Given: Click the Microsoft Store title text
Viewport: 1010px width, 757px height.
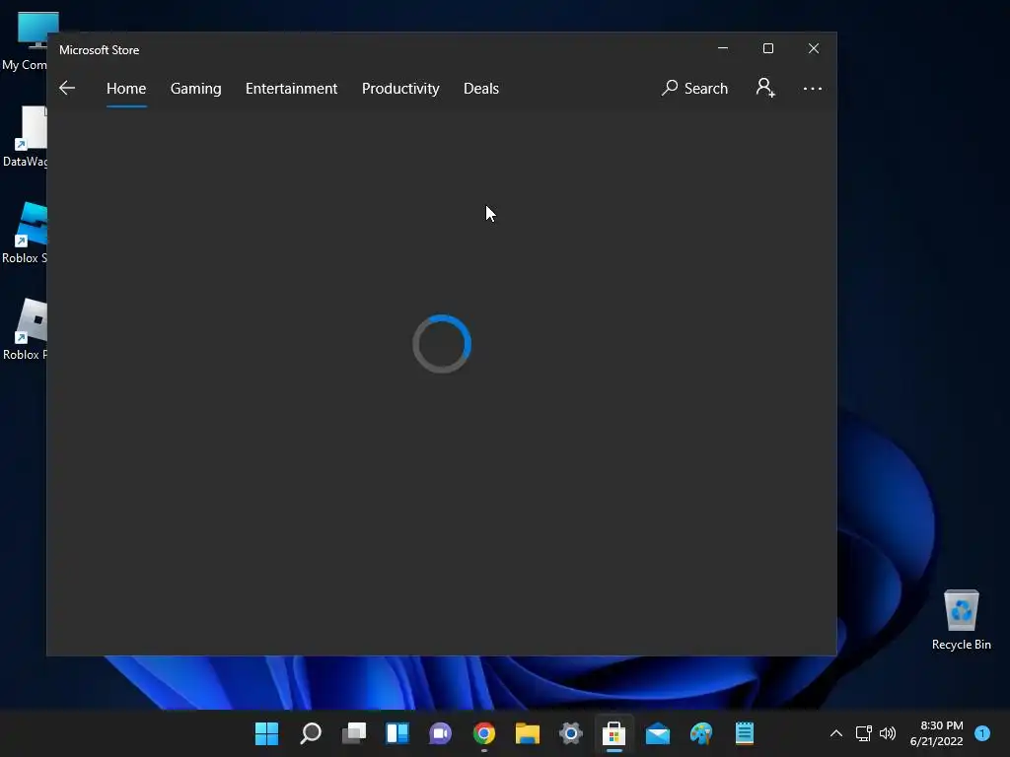Looking at the screenshot, I should point(100,49).
